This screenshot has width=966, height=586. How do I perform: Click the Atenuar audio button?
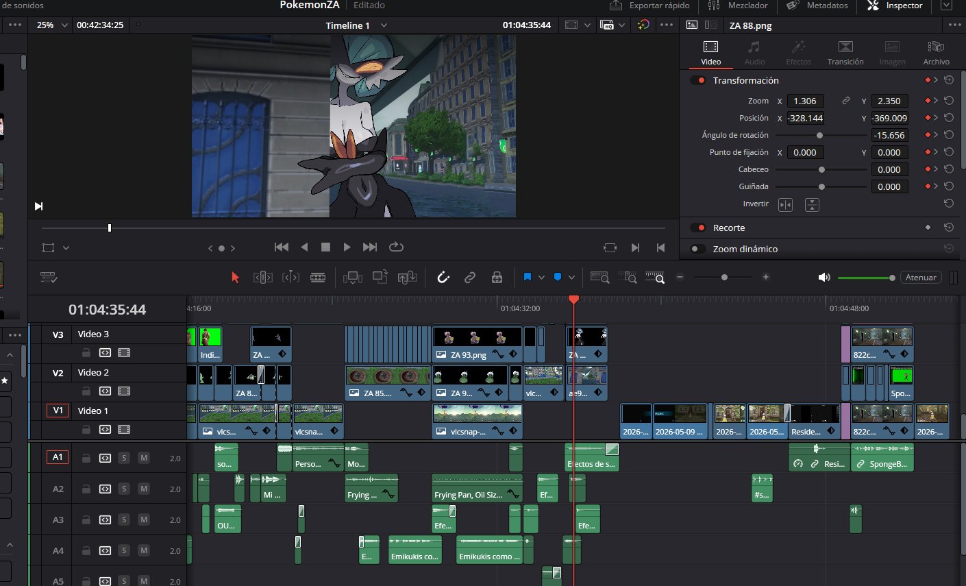[921, 277]
